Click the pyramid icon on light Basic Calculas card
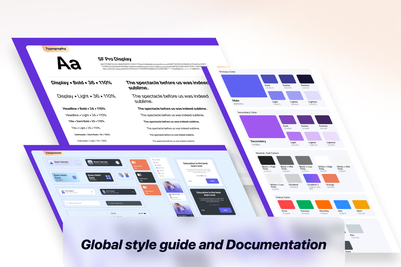Viewport: 401px width, 267px height. (x=50, y=163)
